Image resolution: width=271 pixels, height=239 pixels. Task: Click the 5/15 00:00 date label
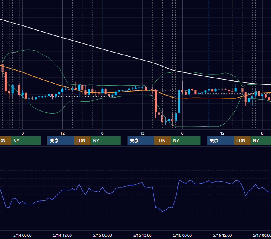click(102, 235)
